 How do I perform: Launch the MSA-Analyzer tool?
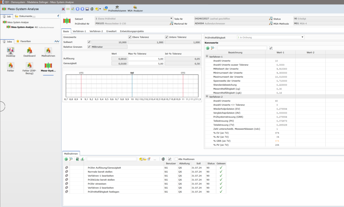[135, 9]
